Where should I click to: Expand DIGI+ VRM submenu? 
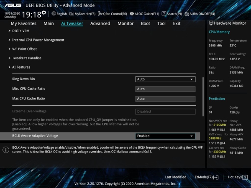pos(20,31)
